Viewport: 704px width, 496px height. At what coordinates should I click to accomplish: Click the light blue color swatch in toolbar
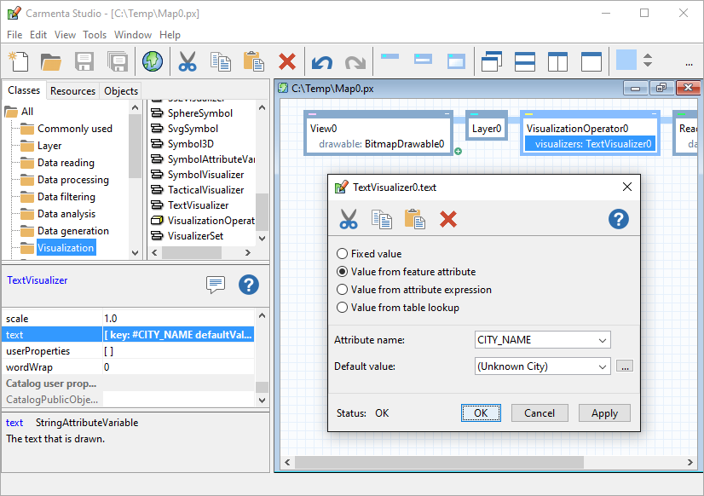tap(626, 61)
